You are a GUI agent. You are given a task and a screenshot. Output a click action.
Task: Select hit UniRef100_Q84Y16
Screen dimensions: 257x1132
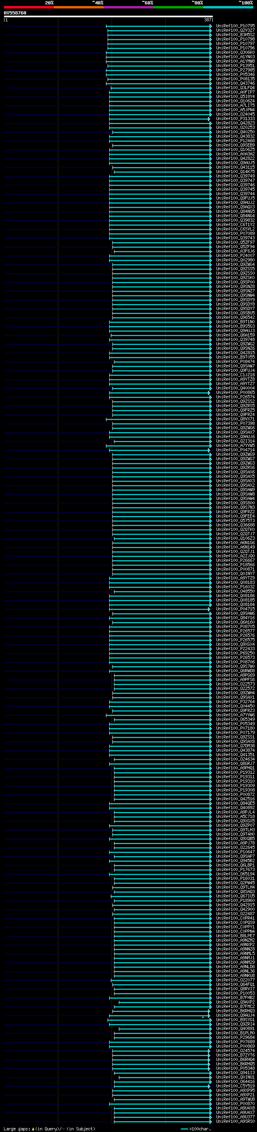235,618
